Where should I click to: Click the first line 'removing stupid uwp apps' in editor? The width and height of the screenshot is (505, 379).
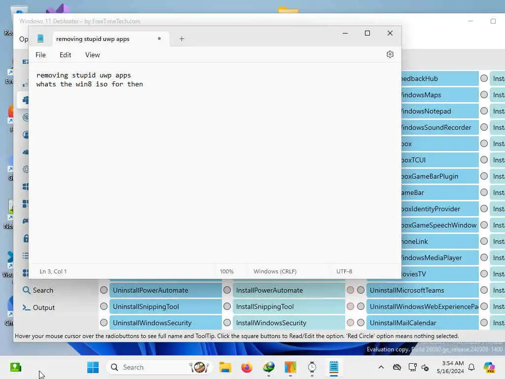(x=84, y=75)
